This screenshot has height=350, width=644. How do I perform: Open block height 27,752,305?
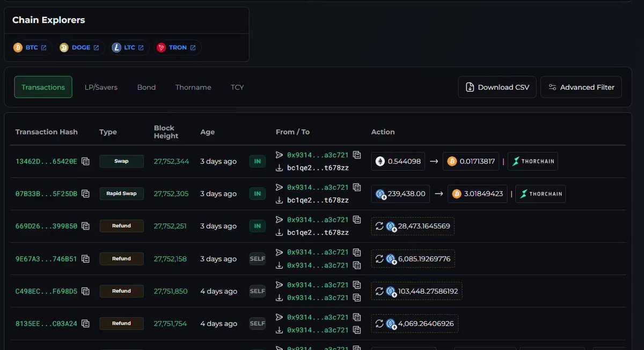pyautogui.click(x=171, y=194)
